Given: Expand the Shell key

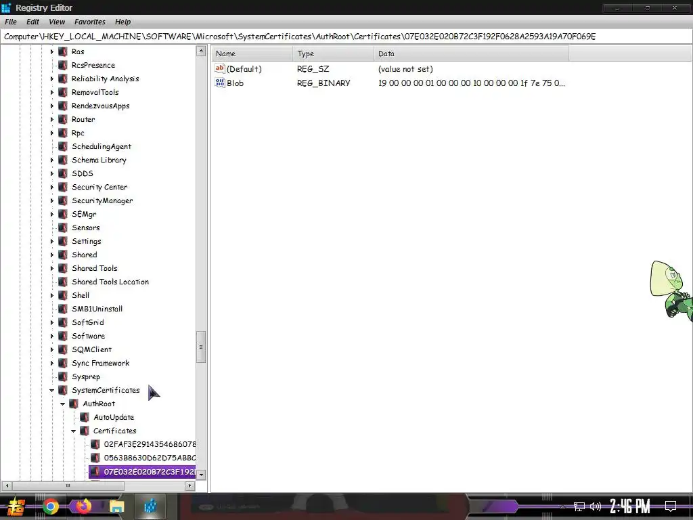Looking at the screenshot, I should tap(51, 295).
